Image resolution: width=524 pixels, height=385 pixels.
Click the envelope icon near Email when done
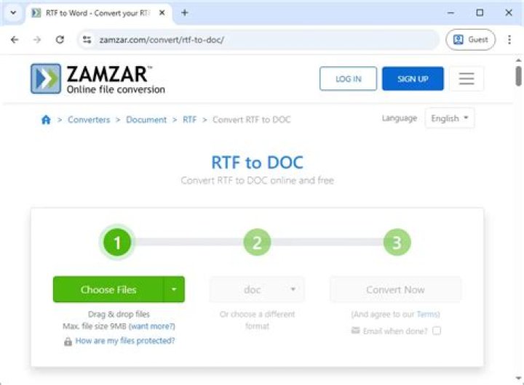coord(355,331)
